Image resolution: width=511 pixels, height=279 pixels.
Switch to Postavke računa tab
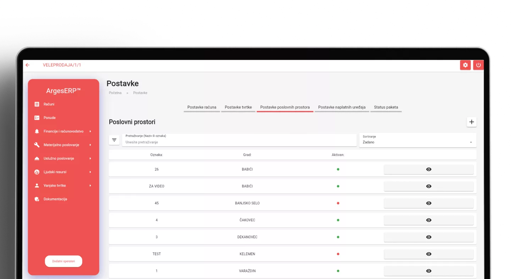click(202, 107)
